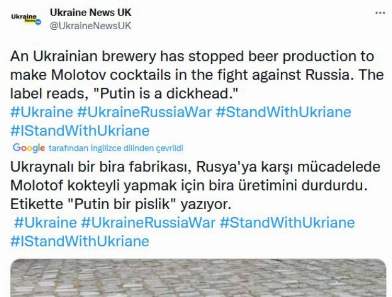Screen dimensions: 392x297
Task: Click the Ukraine News UK profile avatar
Action: coord(26,19)
